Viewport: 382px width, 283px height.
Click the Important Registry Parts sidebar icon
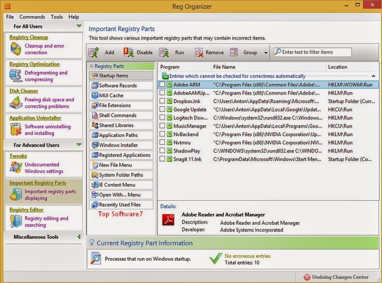[x=16, y=194]
